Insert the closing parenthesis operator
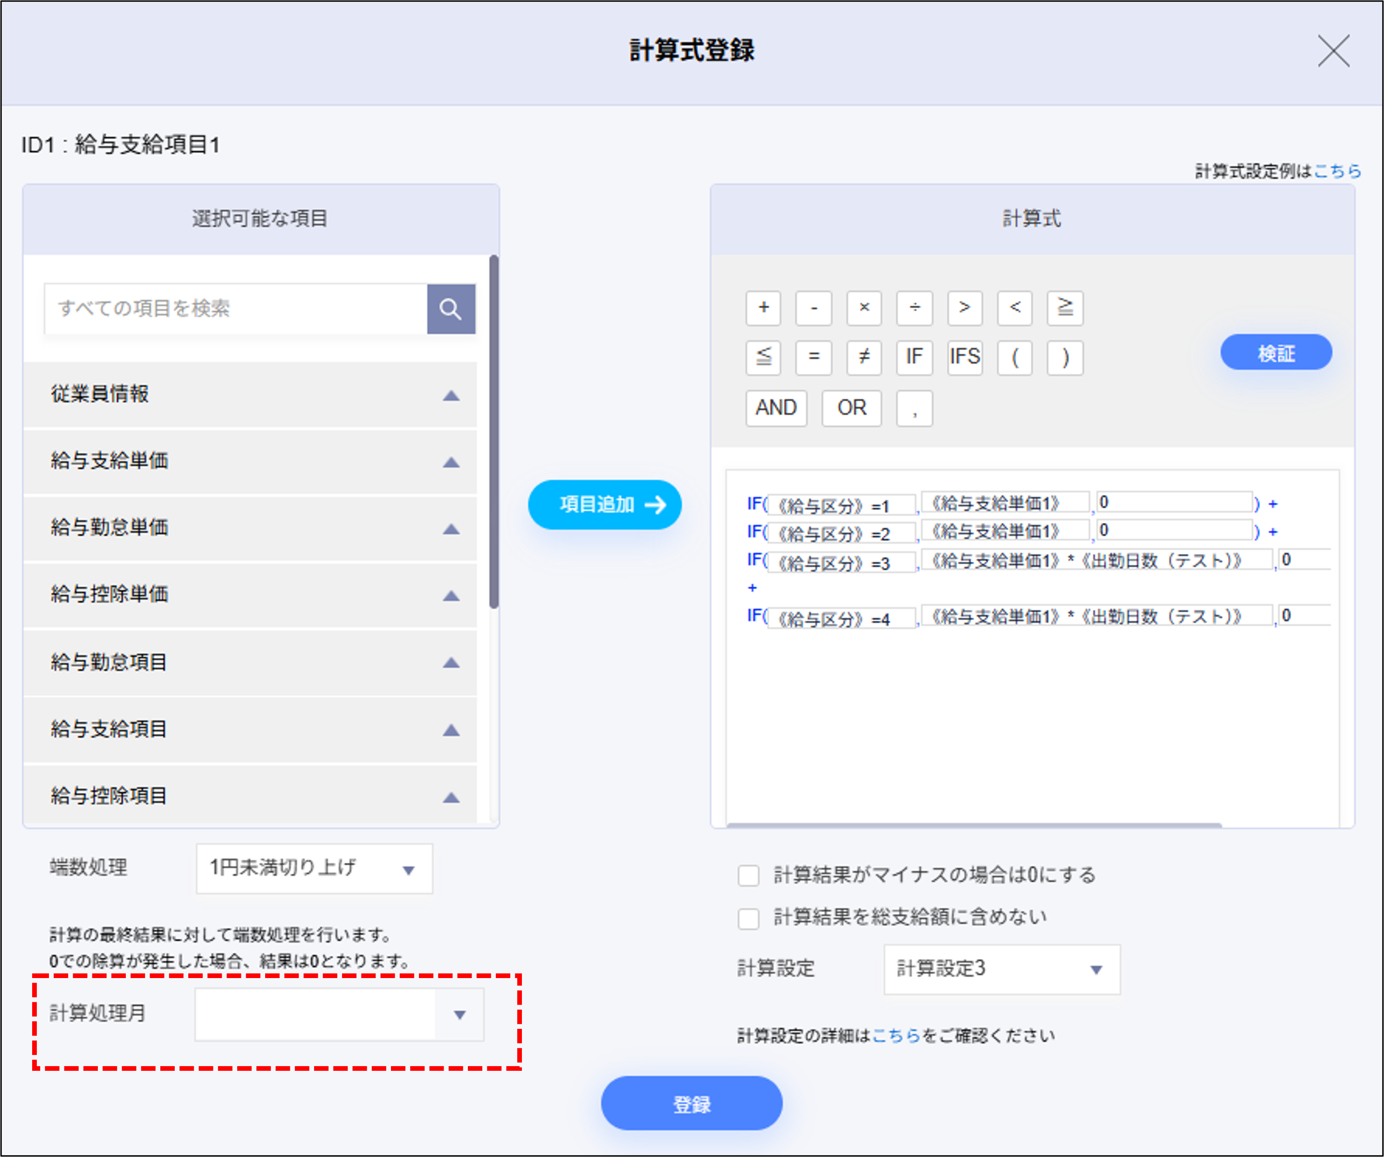Image resolution: width=1384 pixels, height=1157 pixels. click(x=1065, y=358)
